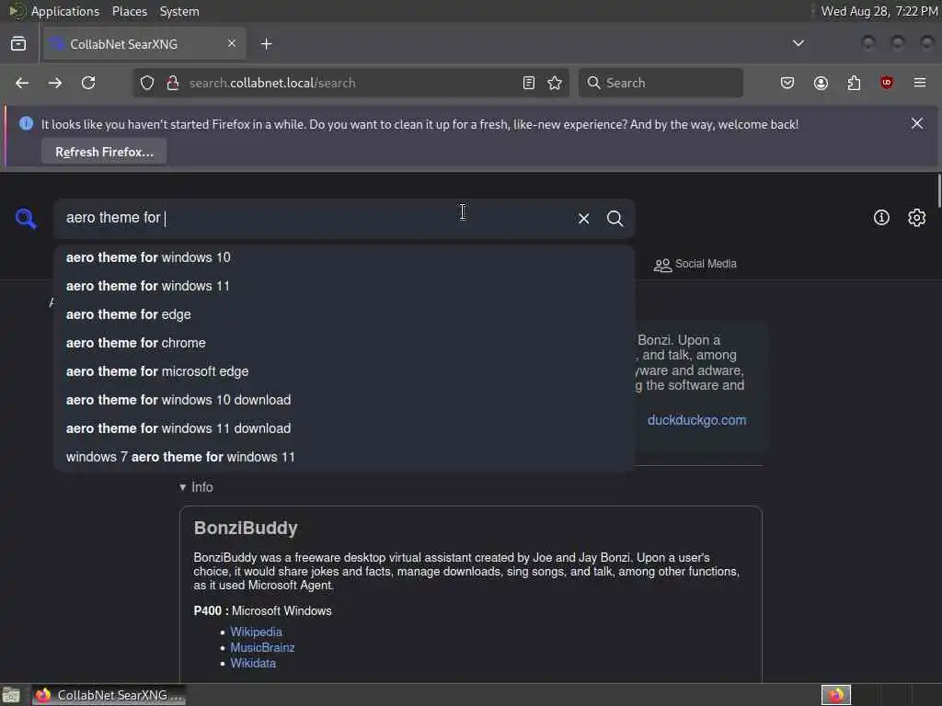942x706 pixels.
Task: Dismiss the Firefox refresh notification
Action: pos(917,123)
